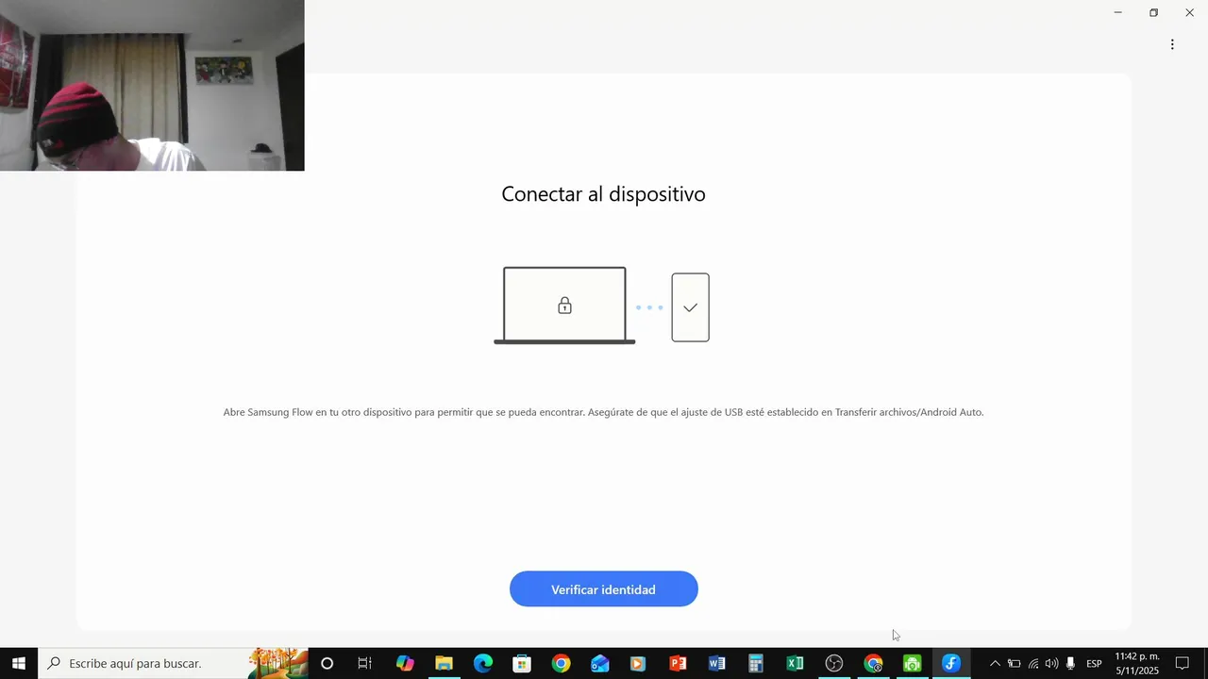
Task: Open OBS Studio from taskbar
Action: 834,664
